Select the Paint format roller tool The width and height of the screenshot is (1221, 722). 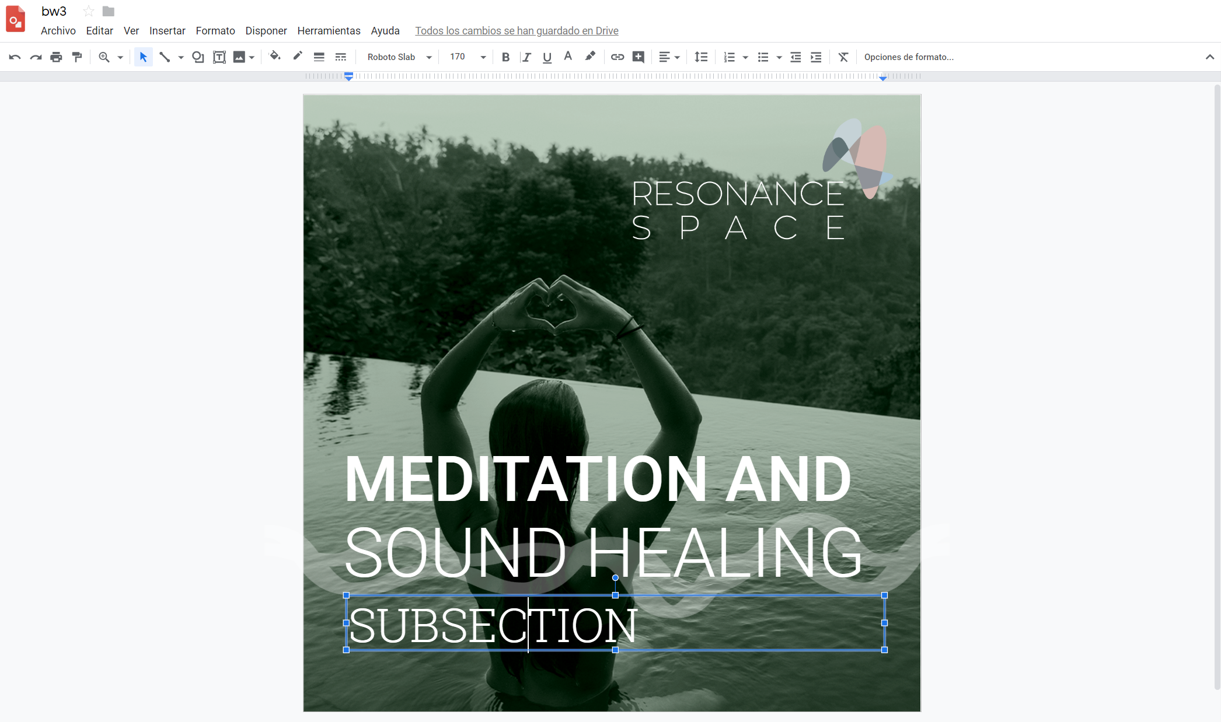[x=77, y=57]
